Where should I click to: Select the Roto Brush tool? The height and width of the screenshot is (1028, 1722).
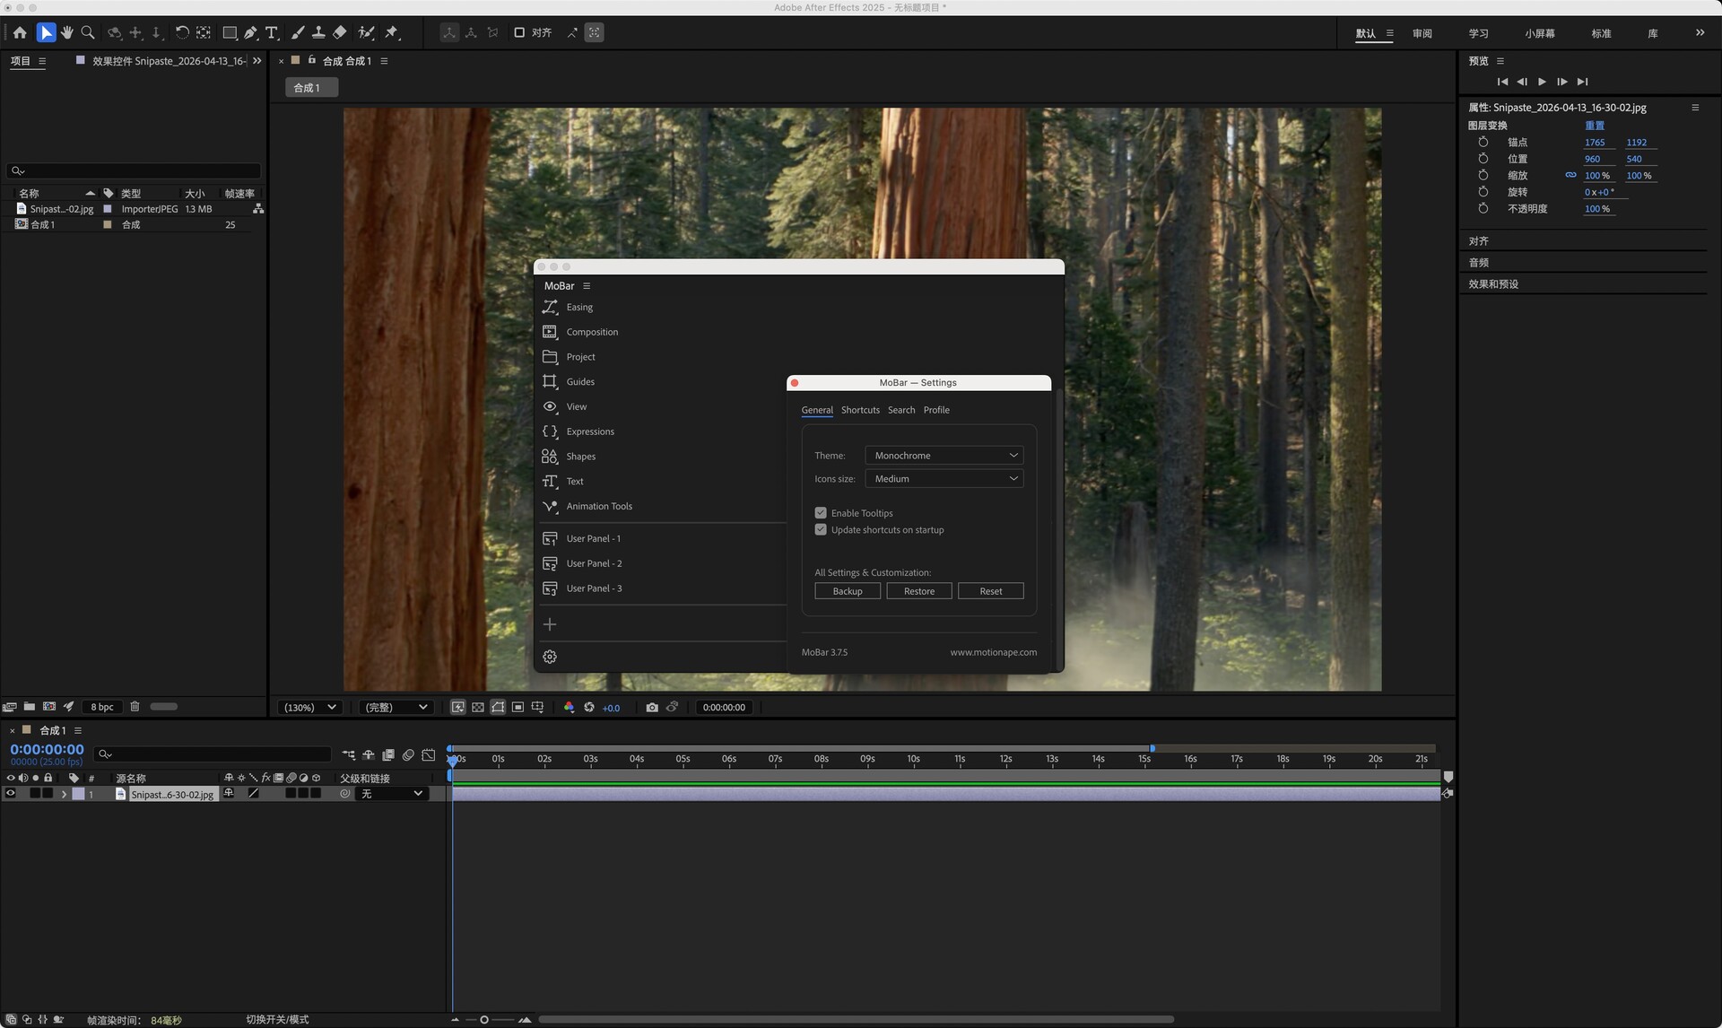(367, 32)
